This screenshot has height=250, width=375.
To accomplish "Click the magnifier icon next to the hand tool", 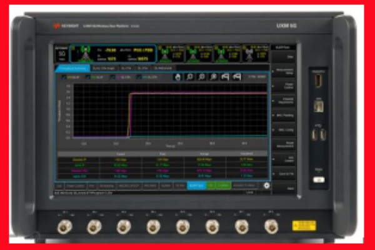I will [x=190, y=77].
